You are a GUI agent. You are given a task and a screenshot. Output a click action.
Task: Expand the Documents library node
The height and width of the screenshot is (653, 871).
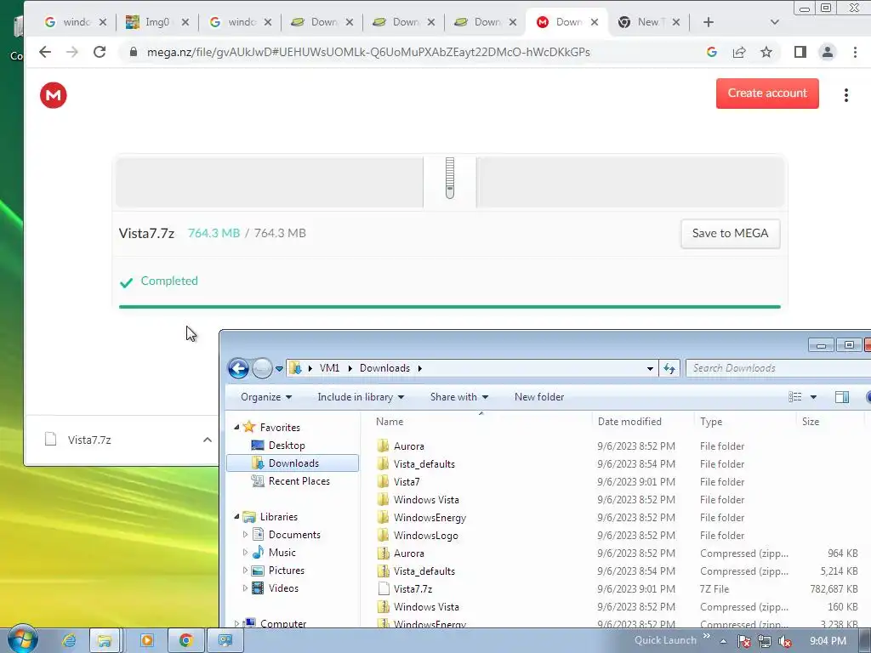(x=245, y=534)
